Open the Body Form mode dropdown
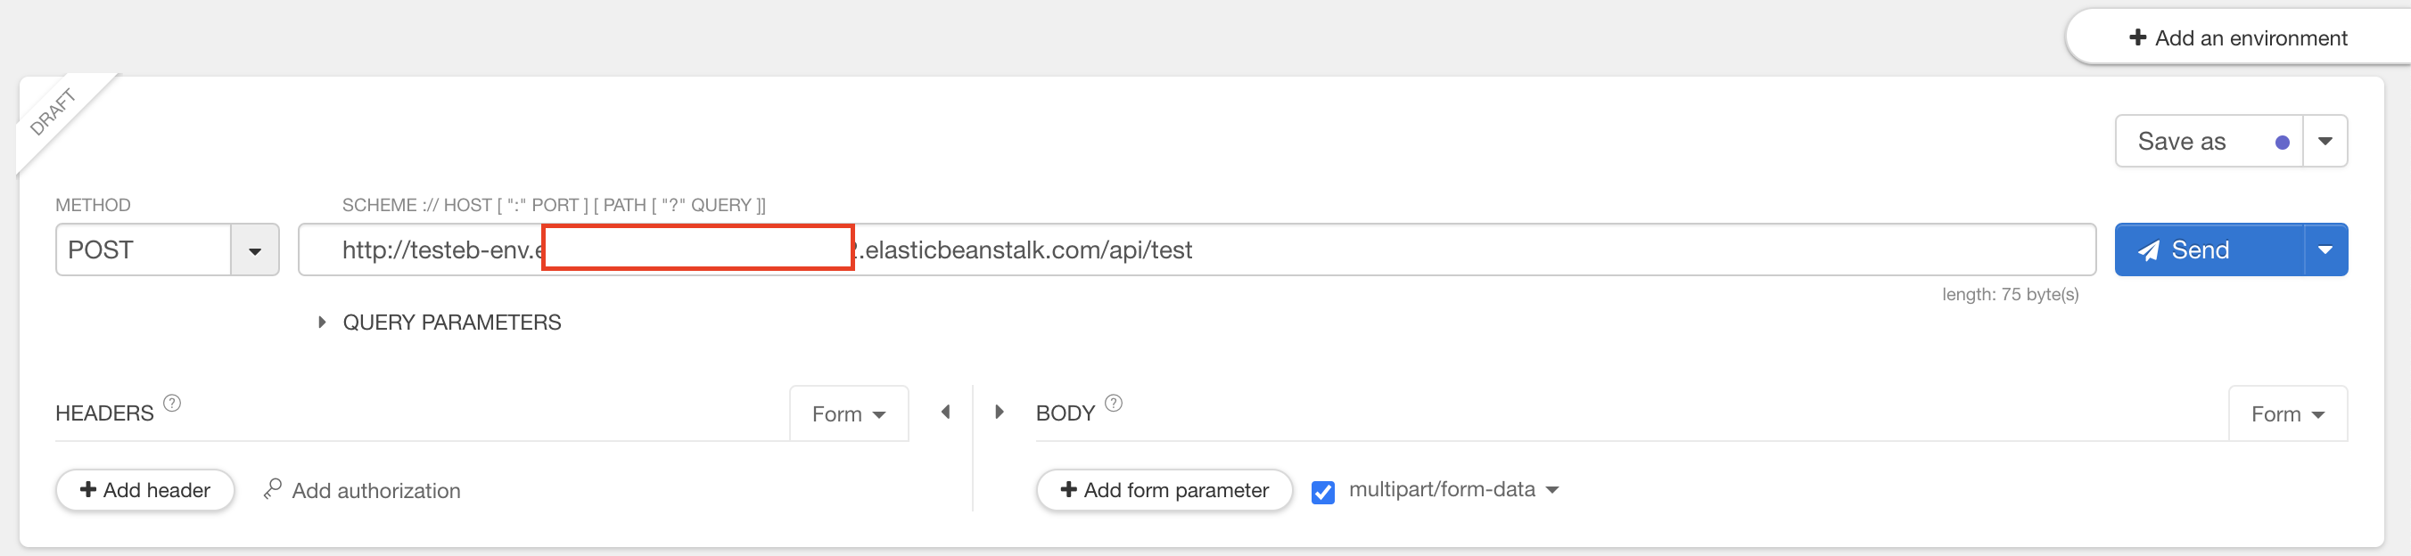This screenshot has height=556, width=2411. tap(2287, 413)
